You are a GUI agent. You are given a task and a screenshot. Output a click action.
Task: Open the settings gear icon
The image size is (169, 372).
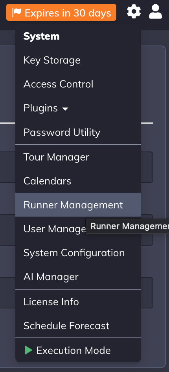click(134, 12)
